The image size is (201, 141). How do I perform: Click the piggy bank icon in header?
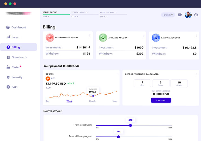[x=180, y=15]
